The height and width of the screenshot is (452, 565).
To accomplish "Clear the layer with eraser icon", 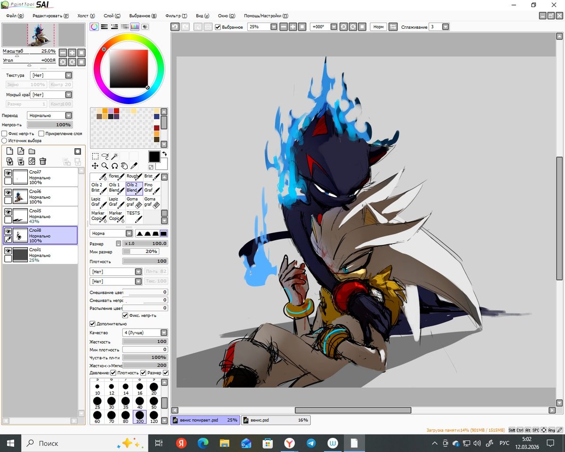I will click(x=32, y=161).
